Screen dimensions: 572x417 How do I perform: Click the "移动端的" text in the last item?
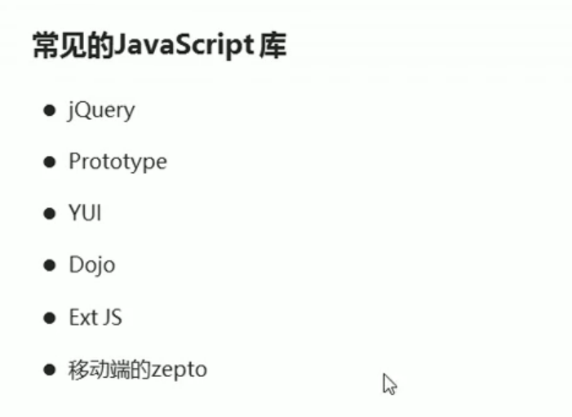tap(109, 370)
